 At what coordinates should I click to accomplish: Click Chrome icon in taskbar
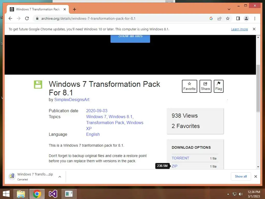pos(37,194)
